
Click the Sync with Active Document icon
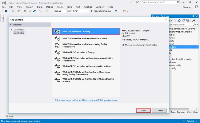175,21
